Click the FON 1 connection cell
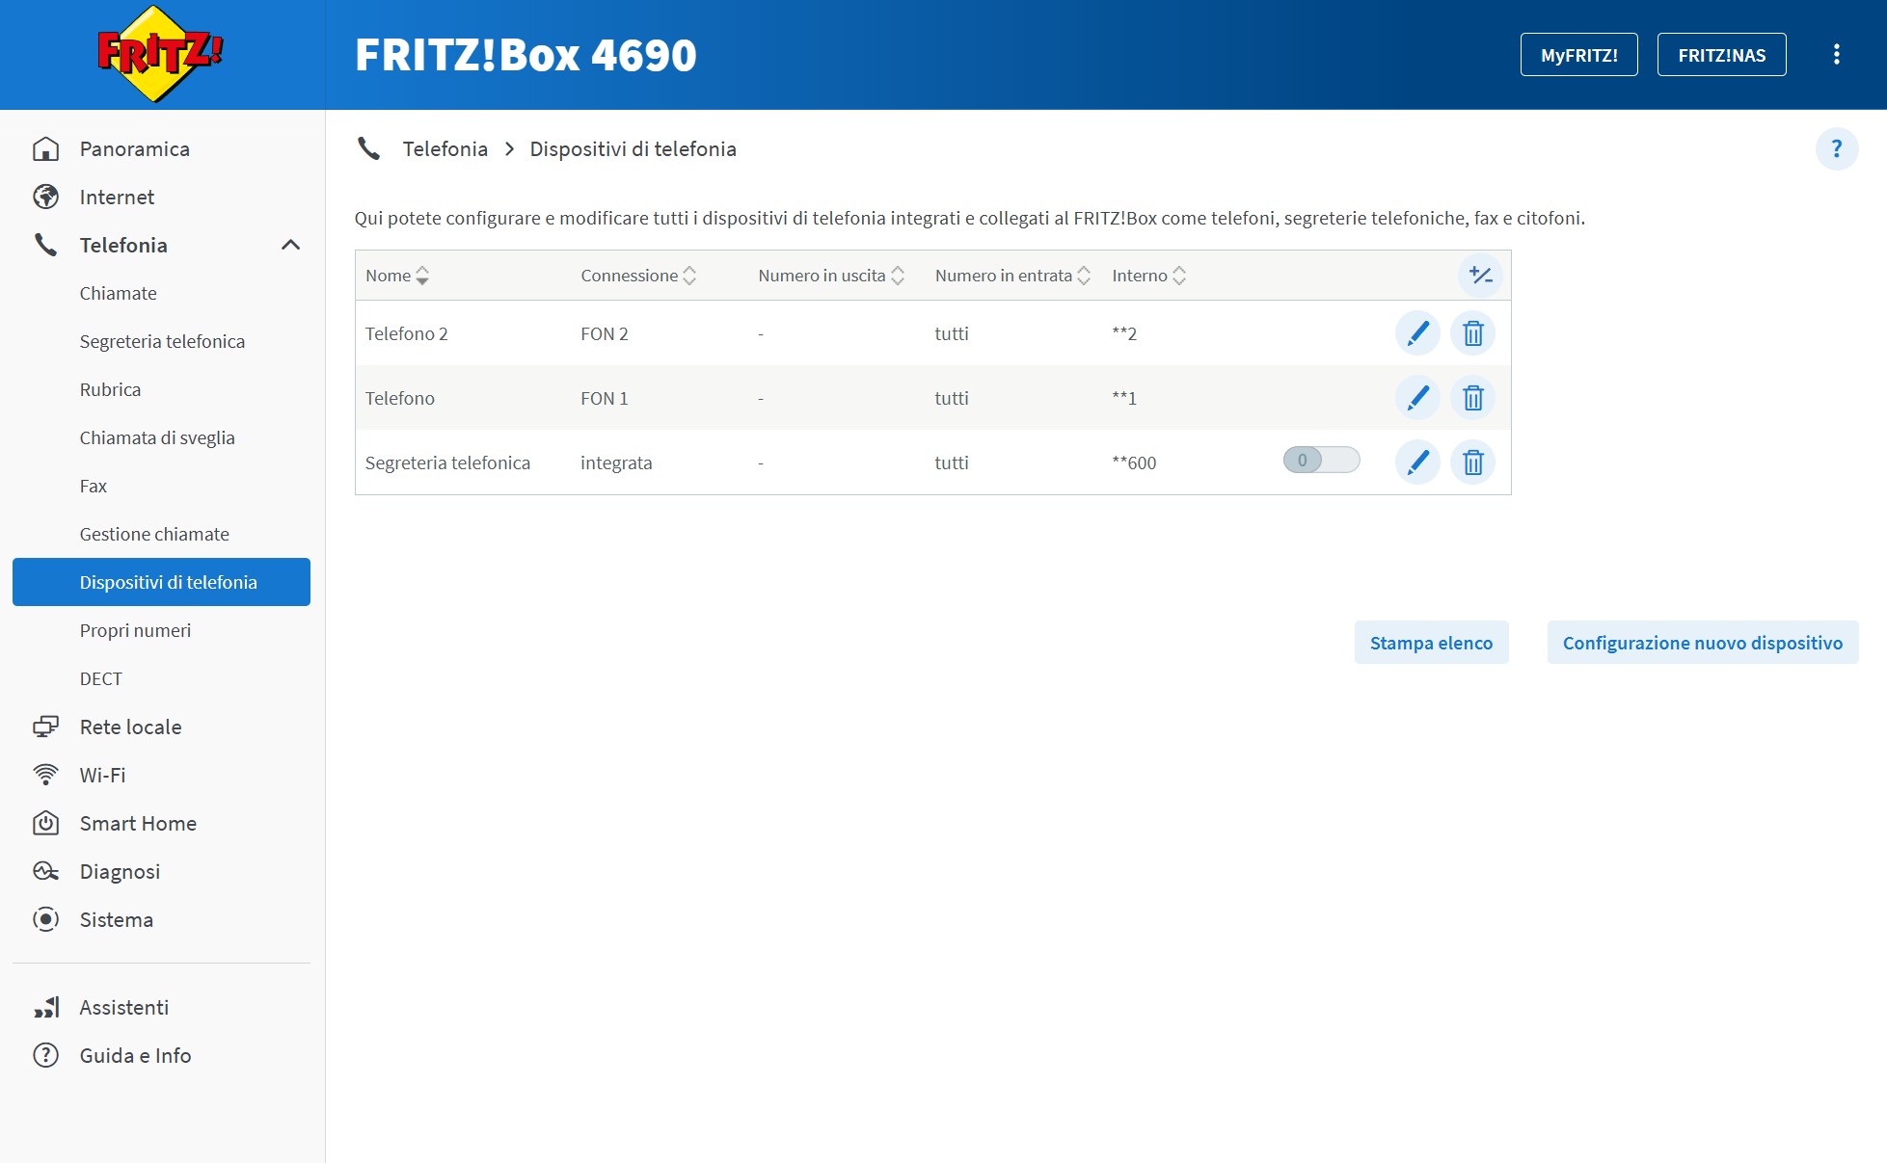Viewport: 1887px width, 1163px height. point(604,398)
